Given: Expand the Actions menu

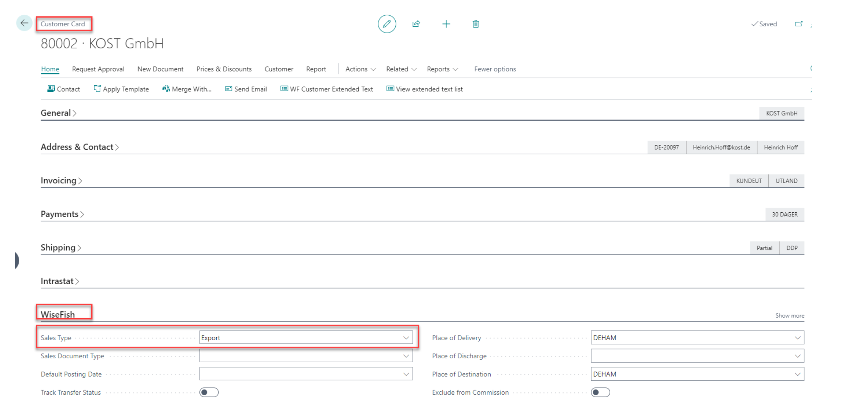Looking at the screenshot, I should pyautogui.click(x=360, y=69).
